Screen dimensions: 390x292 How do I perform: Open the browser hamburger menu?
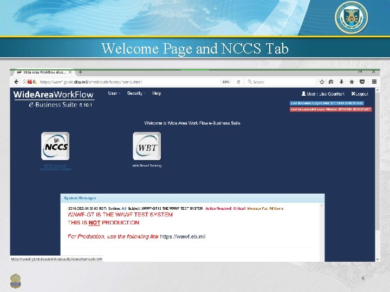click(x=374, y=82)
